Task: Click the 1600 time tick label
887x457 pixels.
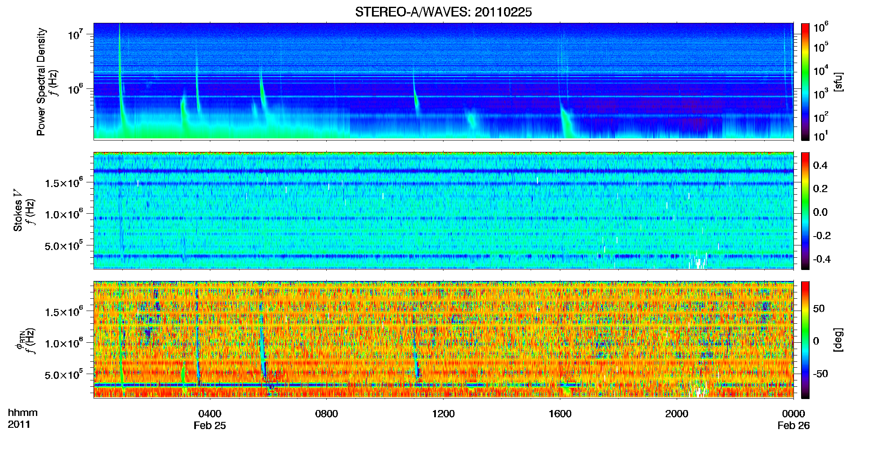Action: pos(560,414)
